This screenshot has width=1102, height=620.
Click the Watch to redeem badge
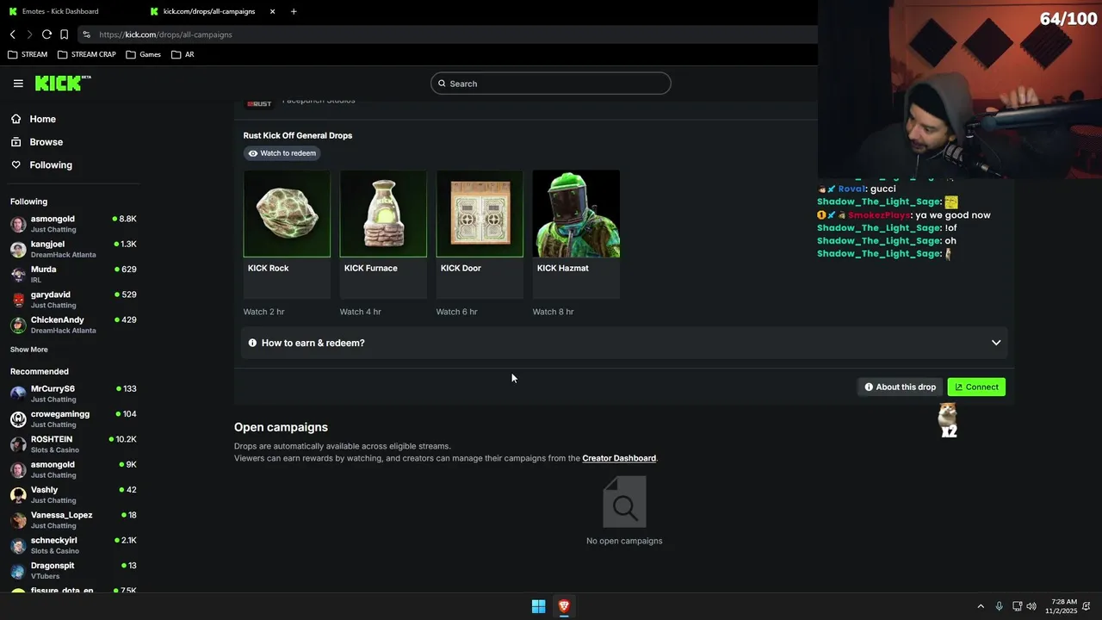(282, 153)
